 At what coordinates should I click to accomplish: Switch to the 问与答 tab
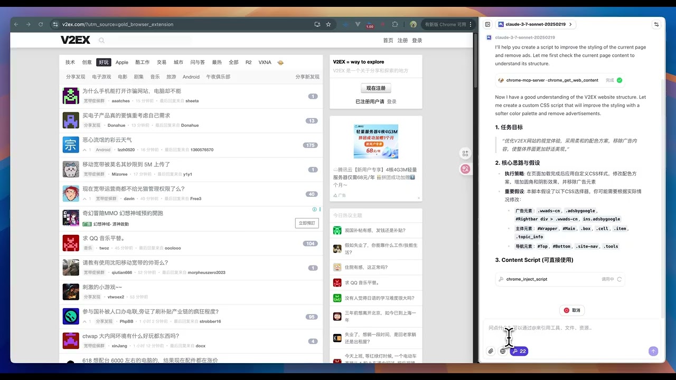198,62
